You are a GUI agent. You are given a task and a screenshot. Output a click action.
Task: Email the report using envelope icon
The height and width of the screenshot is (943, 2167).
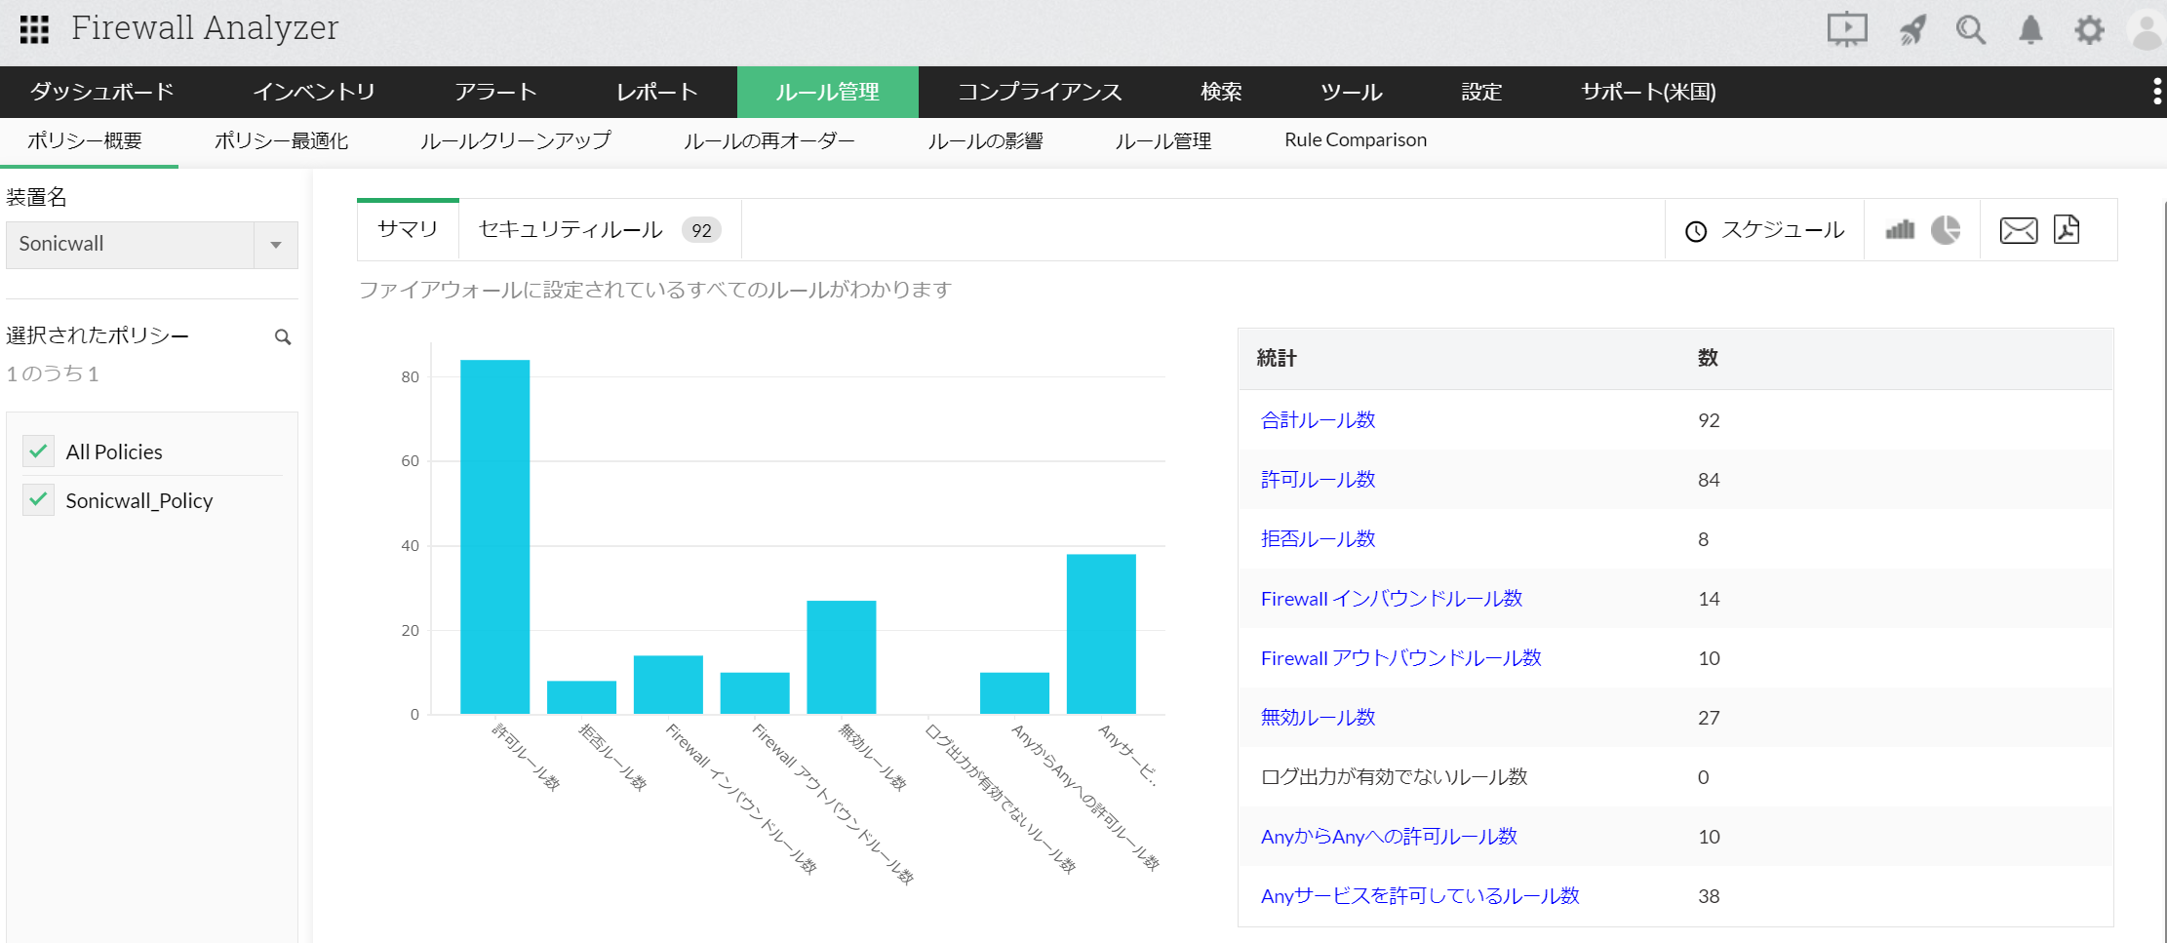tap(2018, 230)
